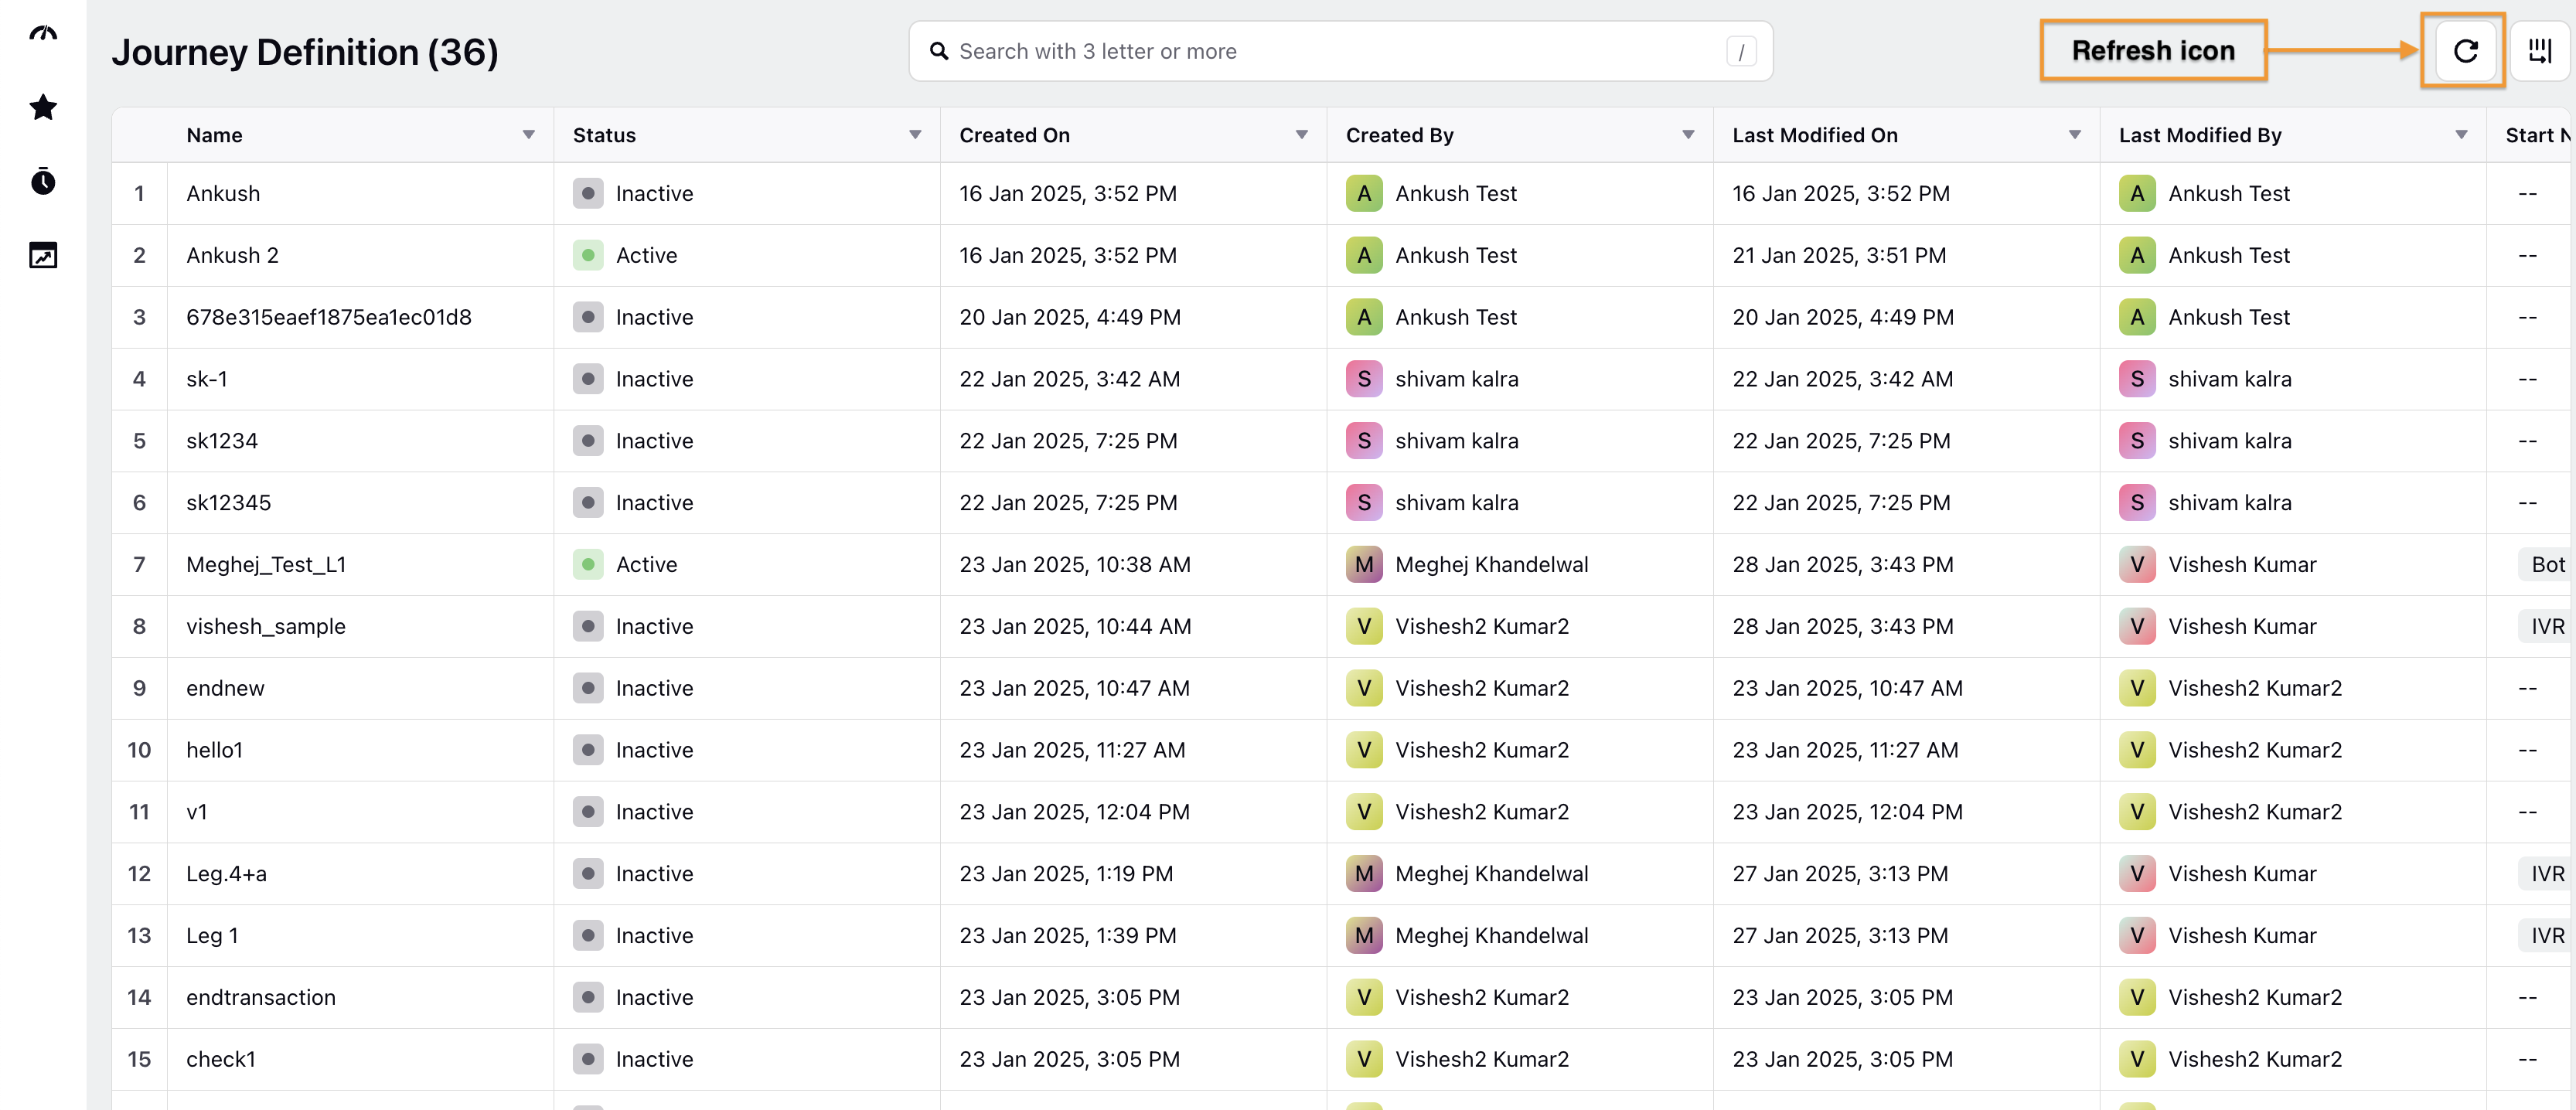Open the journey named Leg 1
The height and width of the screenshot is (1110, 2576).
[212, 935]
